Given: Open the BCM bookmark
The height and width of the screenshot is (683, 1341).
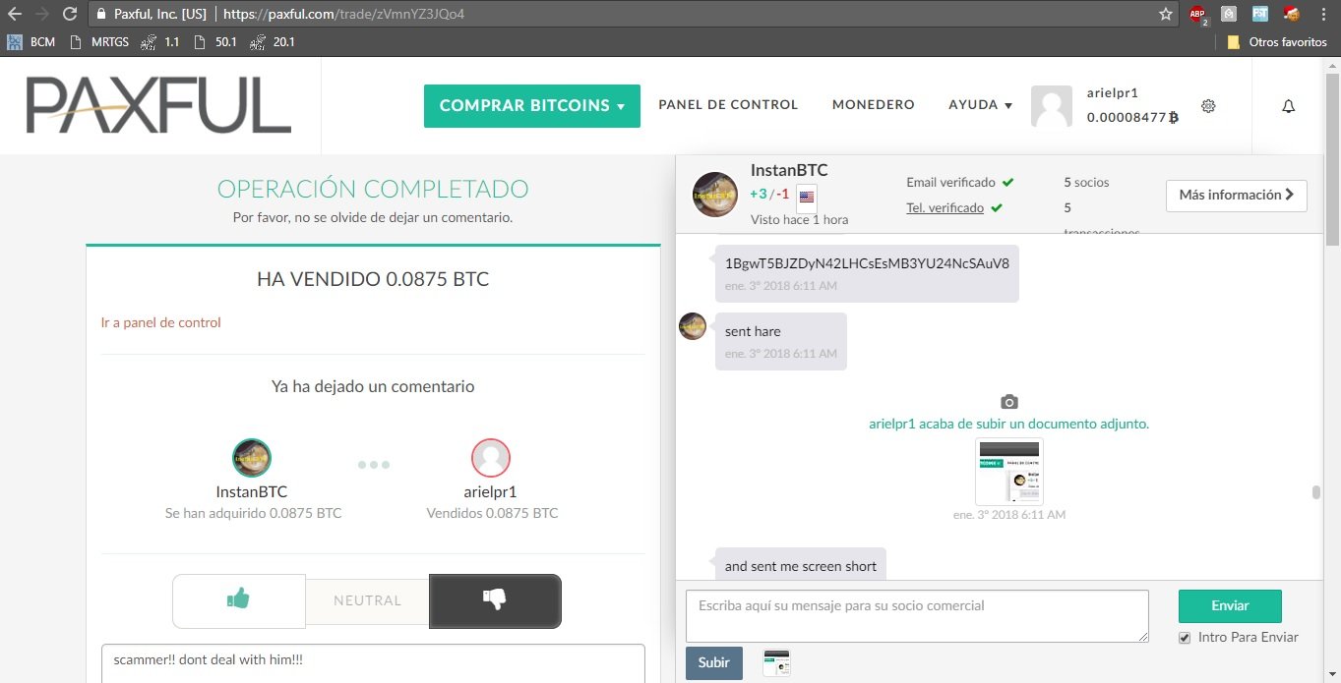Looking at the screenshot, I should [x=30, y=42].
